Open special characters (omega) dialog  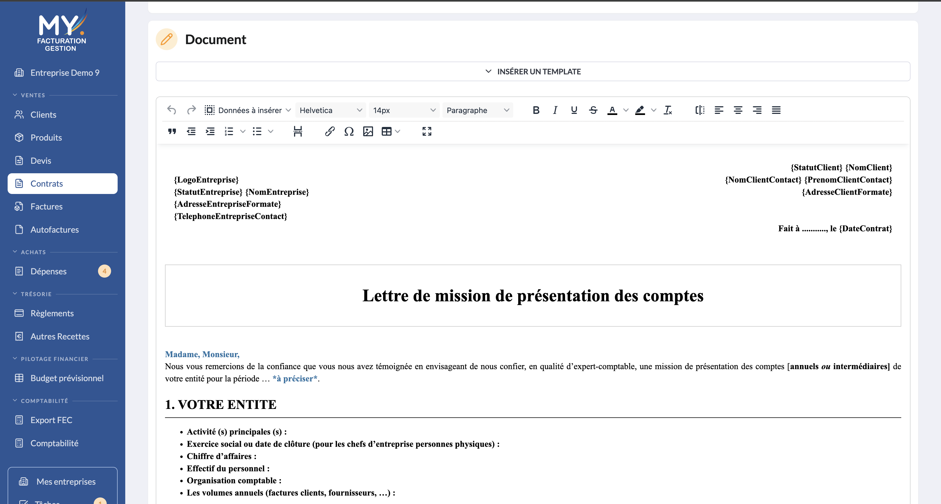pyautogui.click(x=349, y=131)
